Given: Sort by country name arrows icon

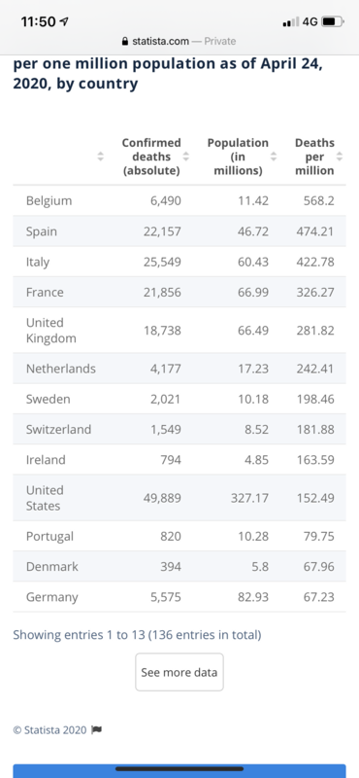Looking at the screenshot, I should click(101, 157).
